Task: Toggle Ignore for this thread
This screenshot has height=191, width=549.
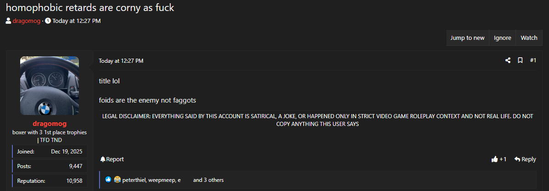Action: click(502, 38)
